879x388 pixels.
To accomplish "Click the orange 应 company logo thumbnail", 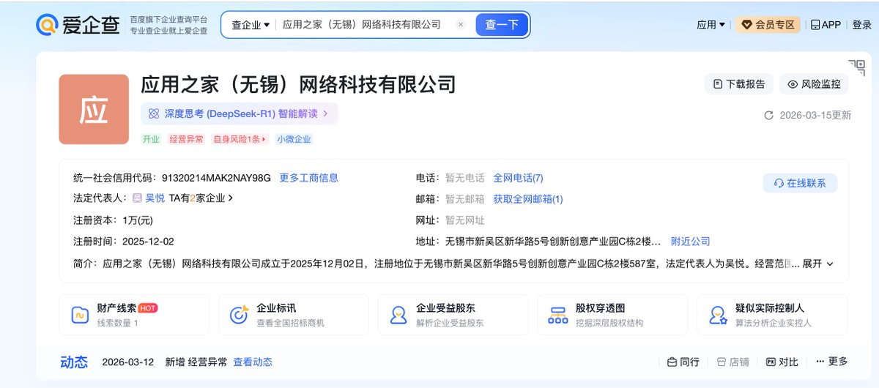I will [94, 109].
